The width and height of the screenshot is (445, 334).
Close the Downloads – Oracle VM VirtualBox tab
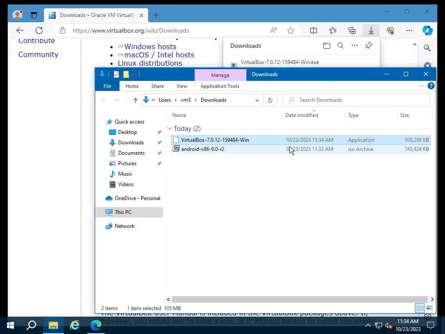[141, 15]
